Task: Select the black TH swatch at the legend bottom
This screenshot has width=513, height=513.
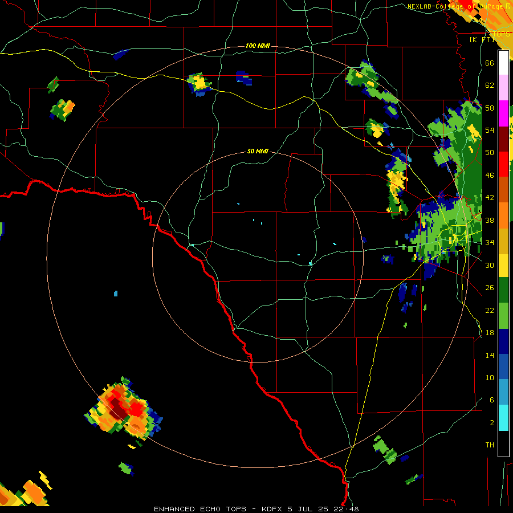Action: (x=503, y=443)
